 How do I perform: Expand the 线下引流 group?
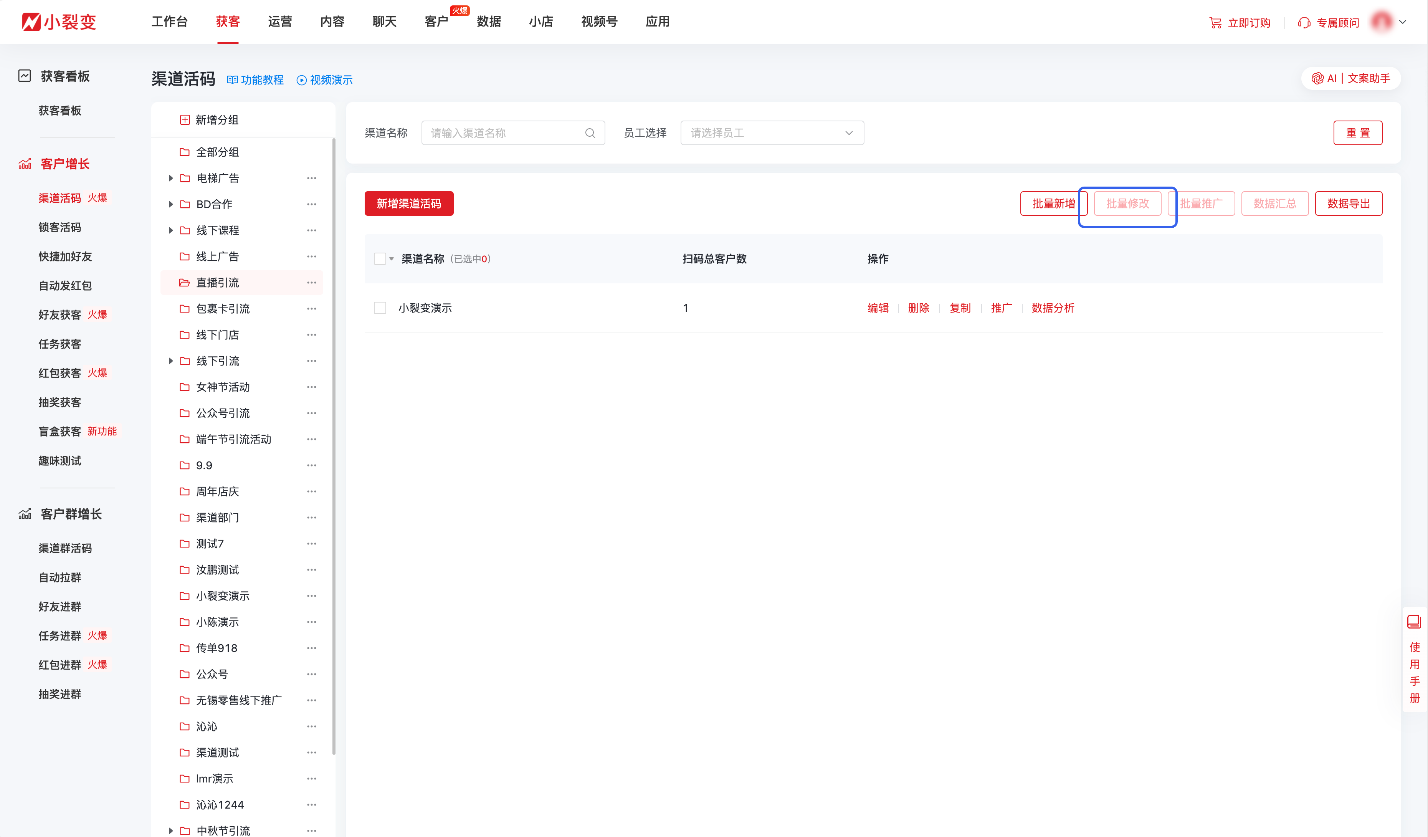[171, 361]
